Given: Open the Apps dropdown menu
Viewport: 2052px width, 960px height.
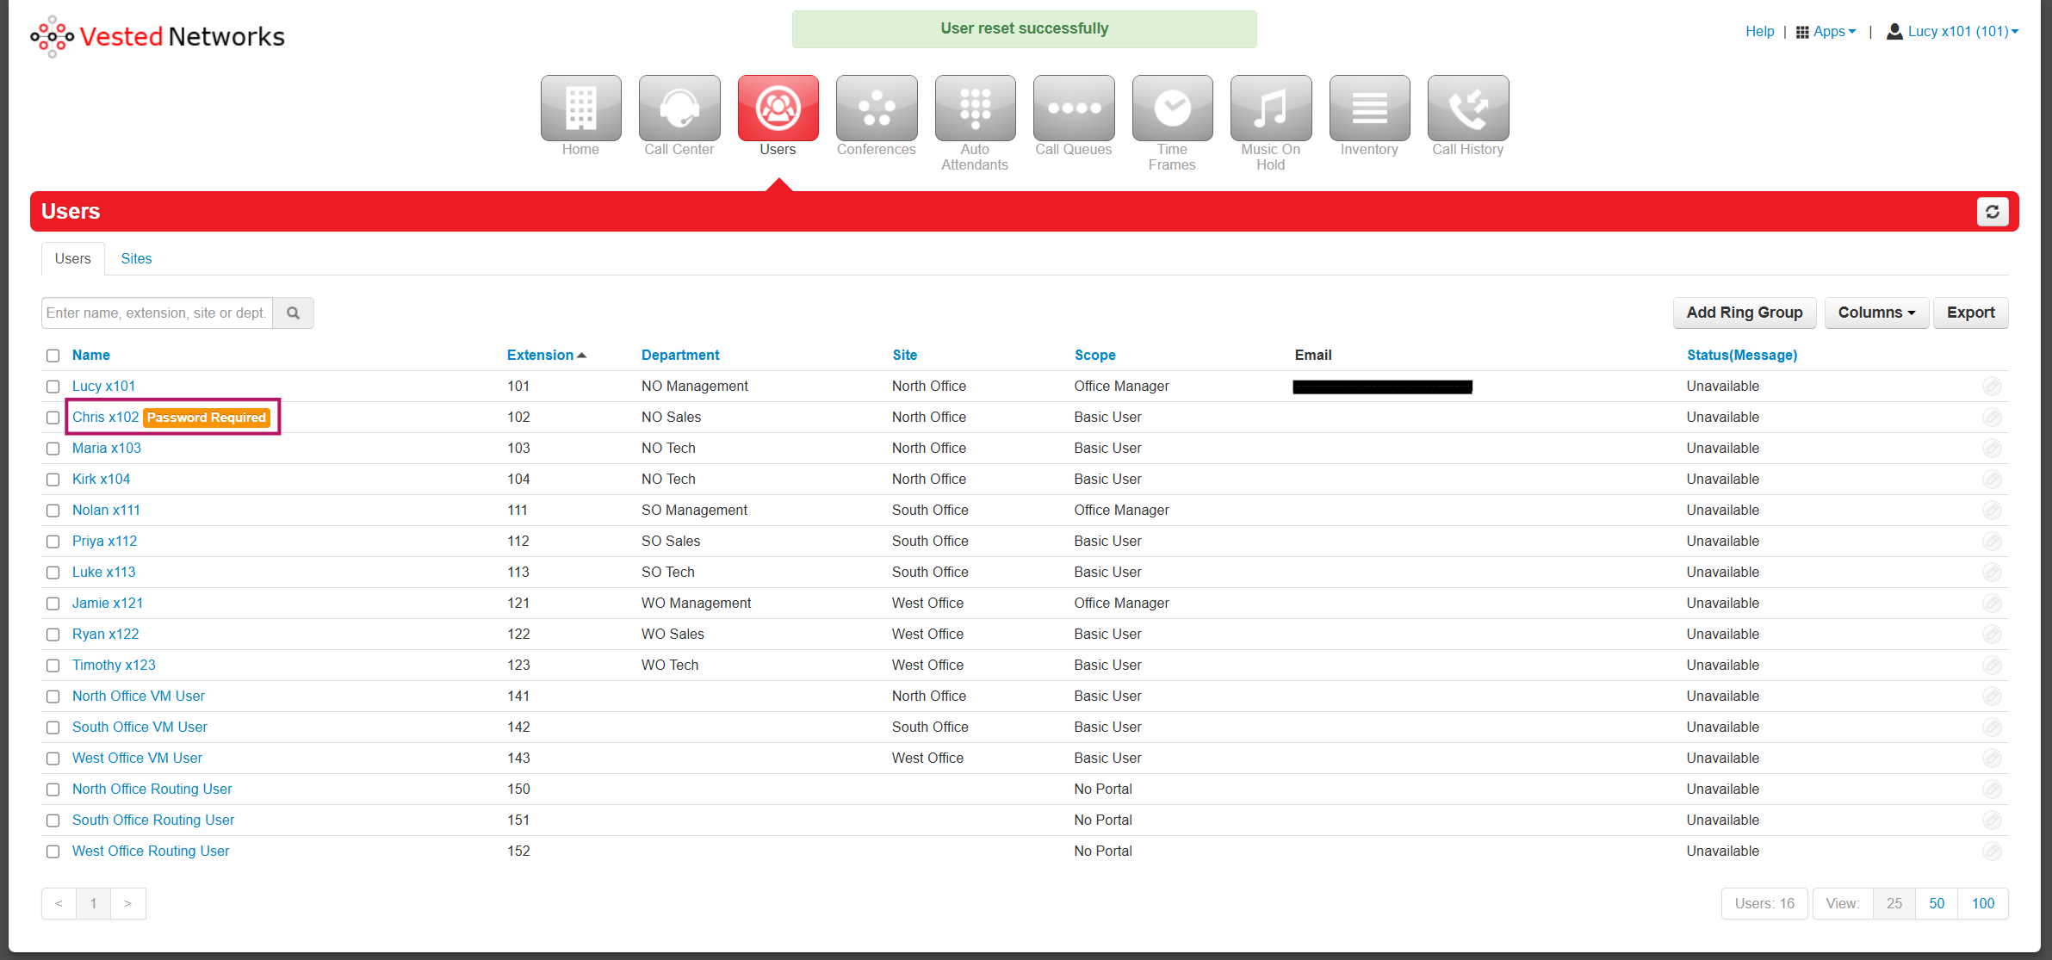Looking at the screenshot, I should (x=1826, y=32).
